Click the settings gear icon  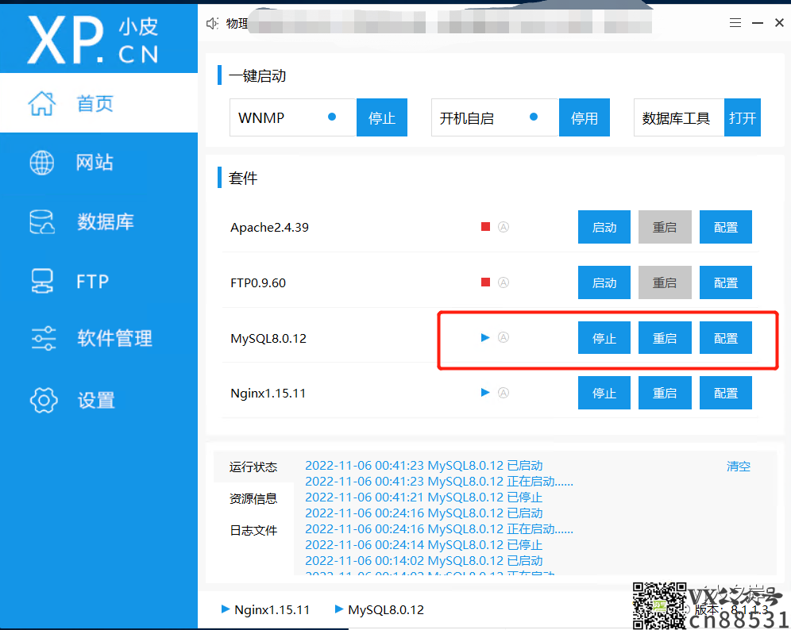click(x=44, y=401)
